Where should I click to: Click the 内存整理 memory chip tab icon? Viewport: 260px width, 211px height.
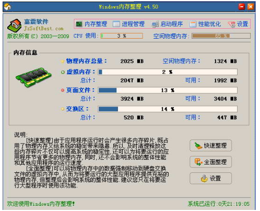[x=79, y=24]
